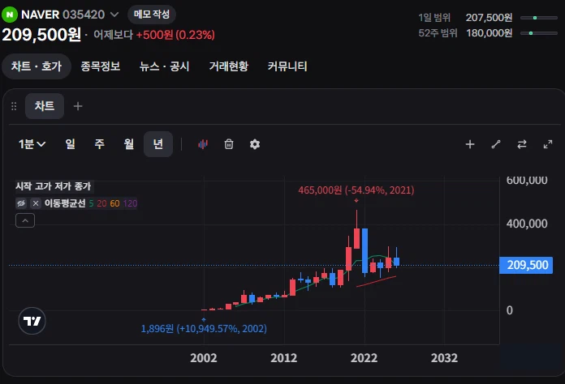Select the trend line drawing tool icon
Viewport: 565px width, 384px height.
[496, 144]
